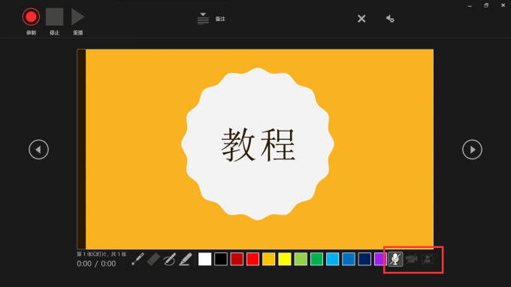Open audio settings speaker-gear icon
The width and height of the screenshot is (511, 287).
pyautogui.click(x=390, y=19)
